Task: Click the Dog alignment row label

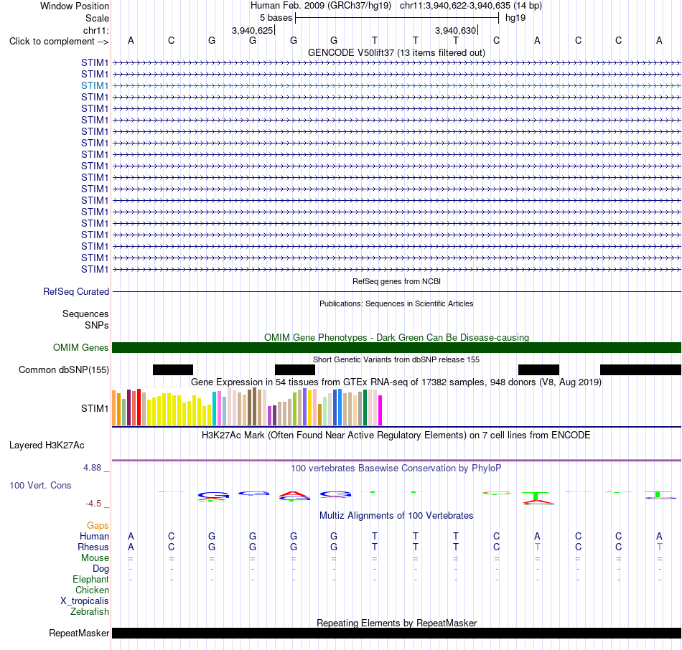Action: [x=101, y=569]
